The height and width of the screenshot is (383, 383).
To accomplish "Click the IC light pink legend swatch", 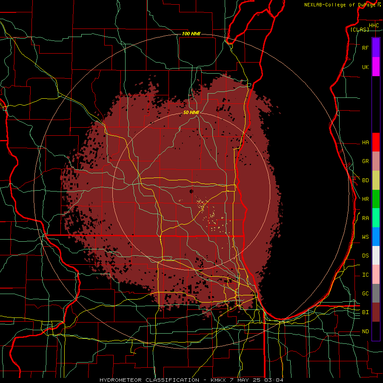I will pyautogui.click(x=376, y=274).
